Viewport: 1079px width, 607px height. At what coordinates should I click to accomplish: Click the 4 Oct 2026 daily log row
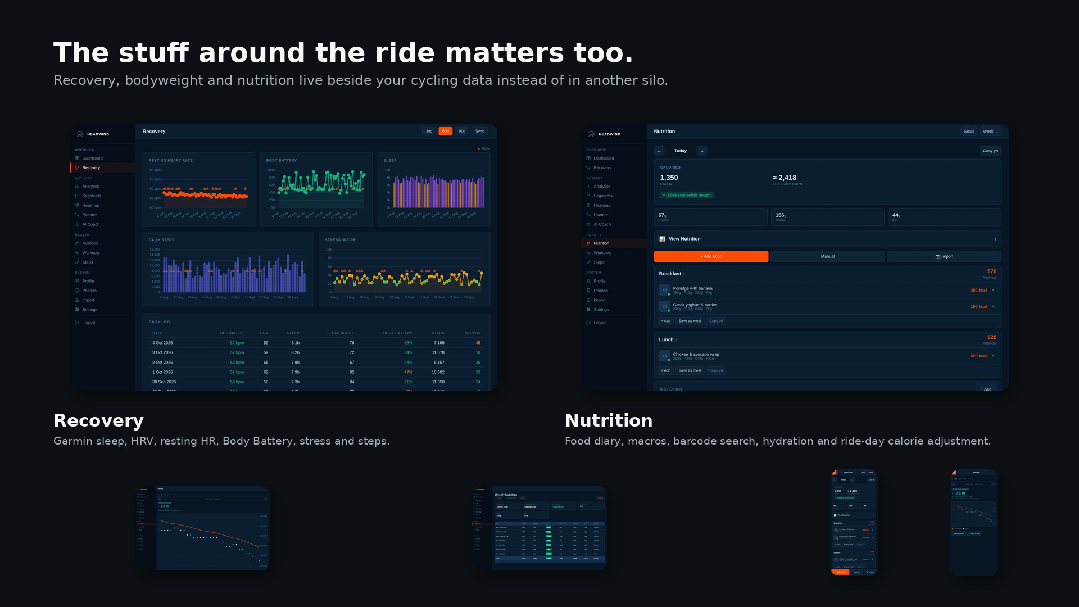click(x=316, y=343)
